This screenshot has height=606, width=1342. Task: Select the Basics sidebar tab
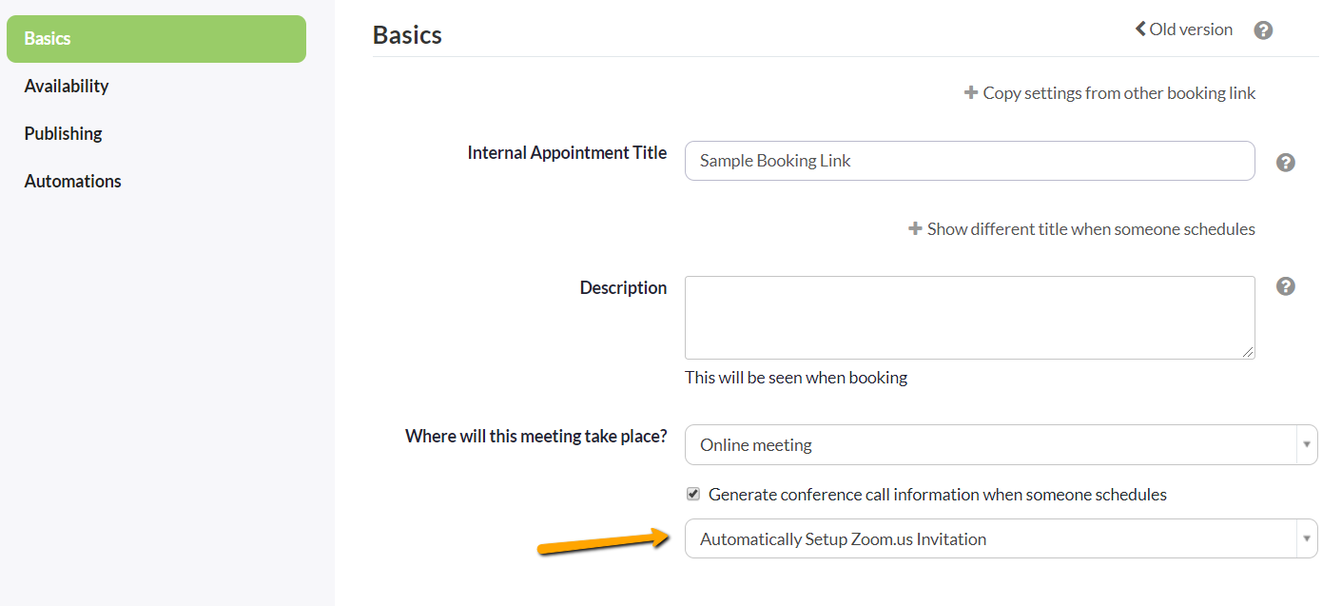point(156,39)
